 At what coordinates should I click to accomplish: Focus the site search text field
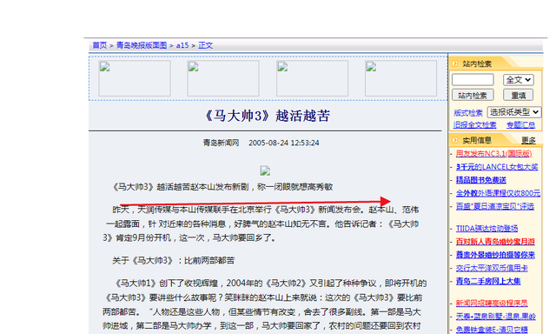(473, 80)
